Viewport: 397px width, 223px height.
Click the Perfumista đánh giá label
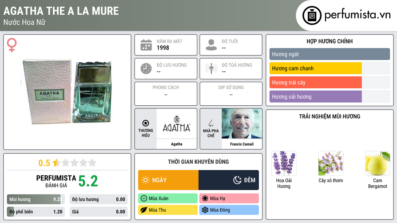pyautogui.click(x=56, y=181)
